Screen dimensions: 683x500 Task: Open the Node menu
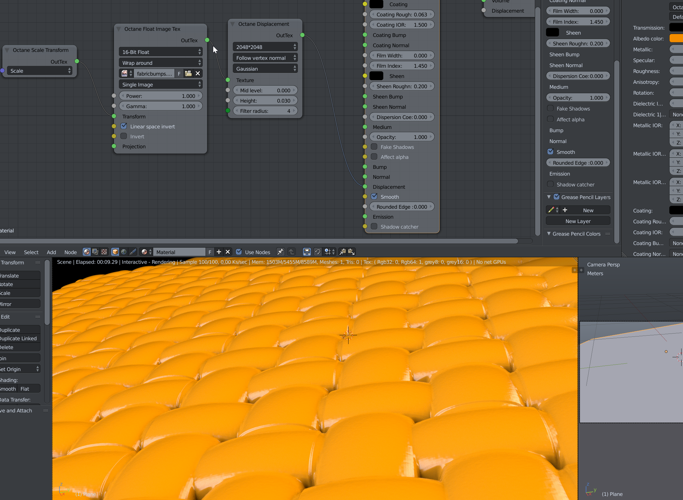[70, 252]
